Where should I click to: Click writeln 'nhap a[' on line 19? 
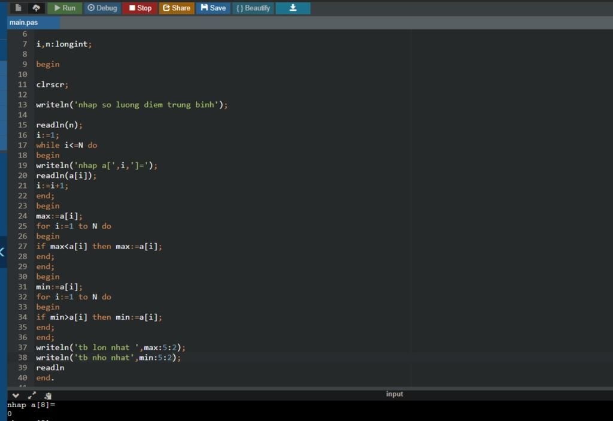coord(96,165)
